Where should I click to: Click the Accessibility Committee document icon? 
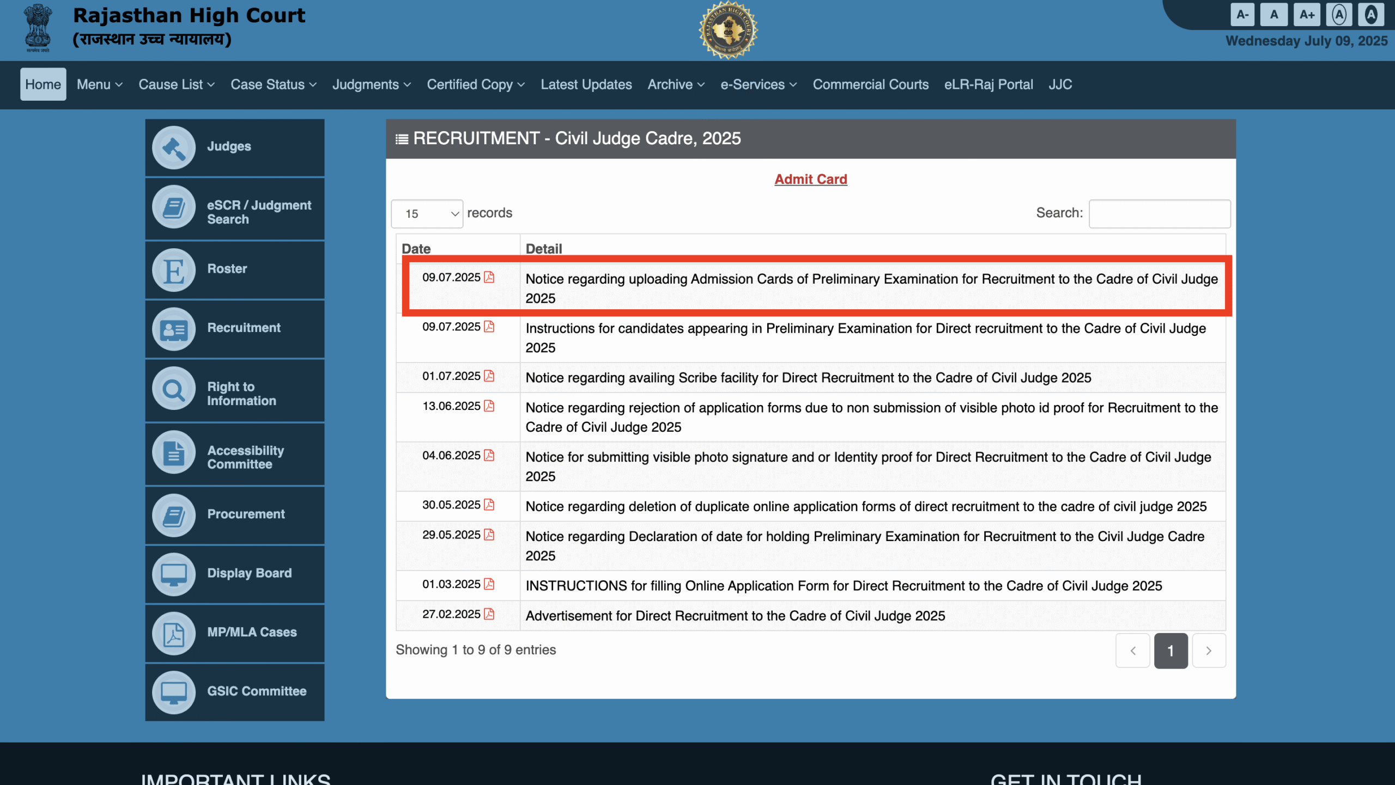tap(174, 452)
